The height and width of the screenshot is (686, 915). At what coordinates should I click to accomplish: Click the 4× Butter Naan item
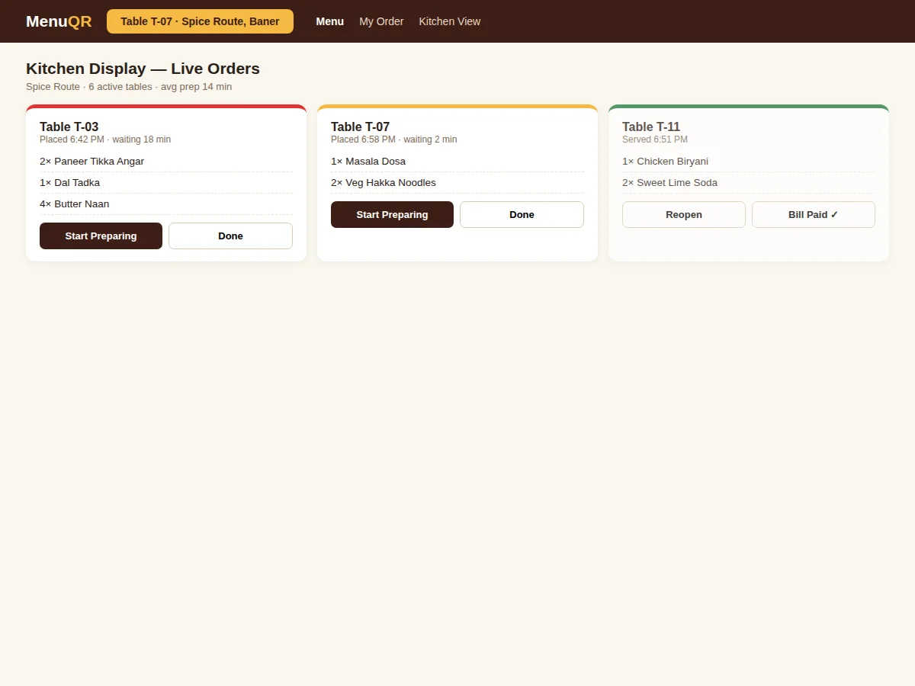[x=166, y=204]
